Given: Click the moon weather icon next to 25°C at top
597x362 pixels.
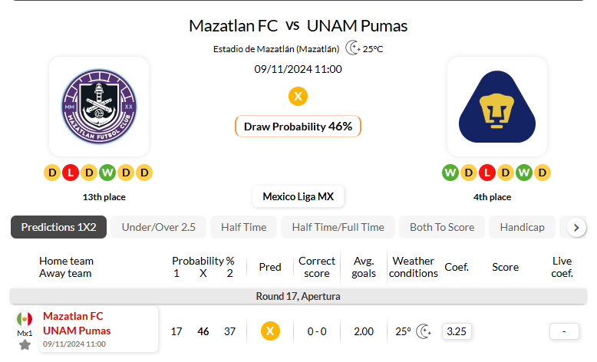Looking at the screenshot, I should [x=352, y=48].
